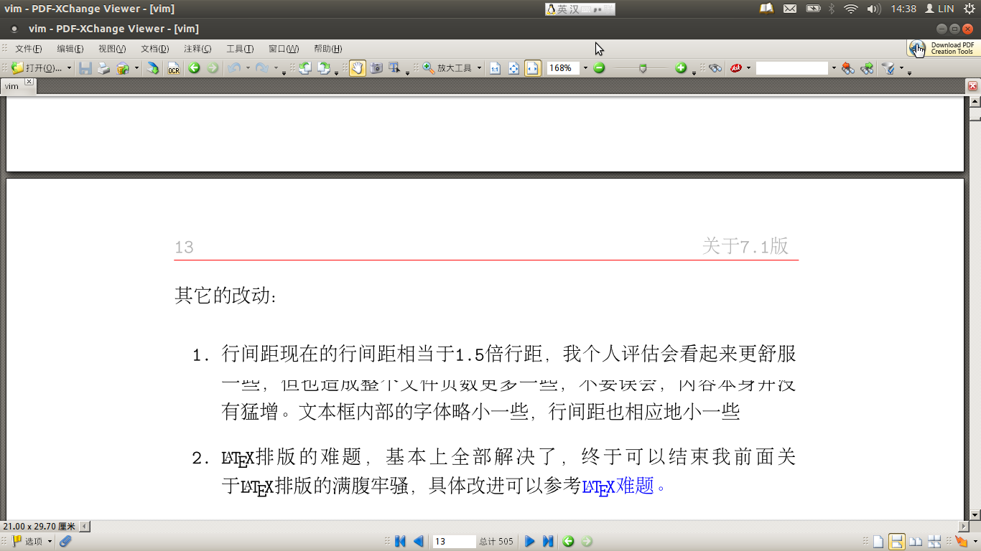This screenshot has width=981, height=551.
Task: Fit whole page in window
Action: [513, 68]
